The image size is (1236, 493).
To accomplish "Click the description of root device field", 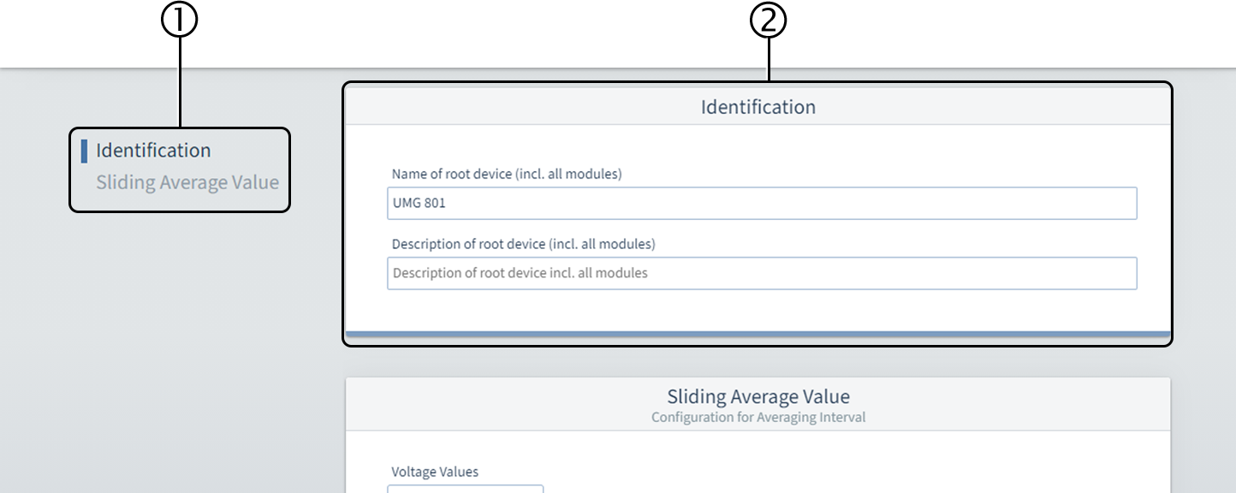I will pyautogui.click(x=762, y=272).
